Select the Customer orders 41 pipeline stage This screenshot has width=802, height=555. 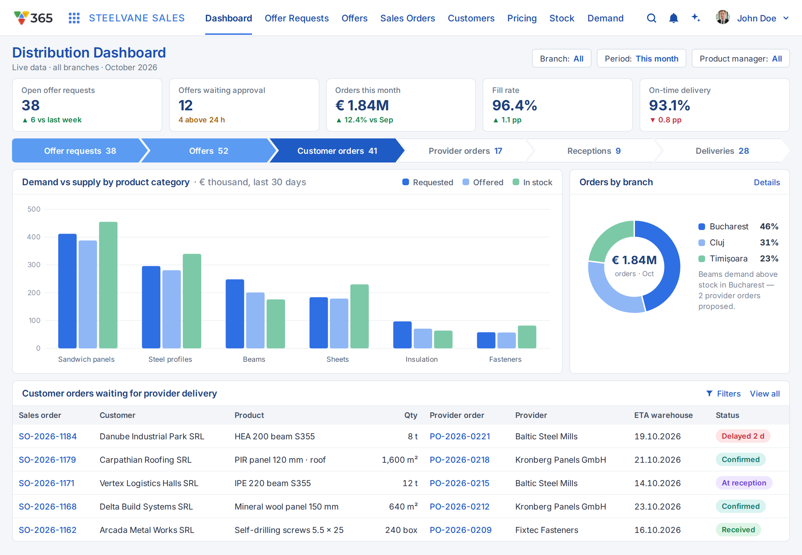337,150
